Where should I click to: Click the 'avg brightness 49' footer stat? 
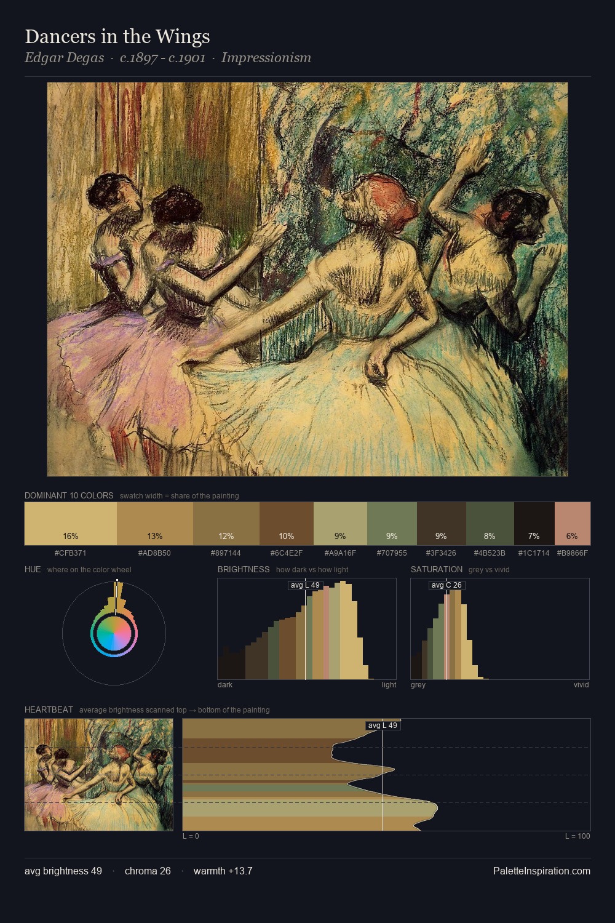pos(63,871)
